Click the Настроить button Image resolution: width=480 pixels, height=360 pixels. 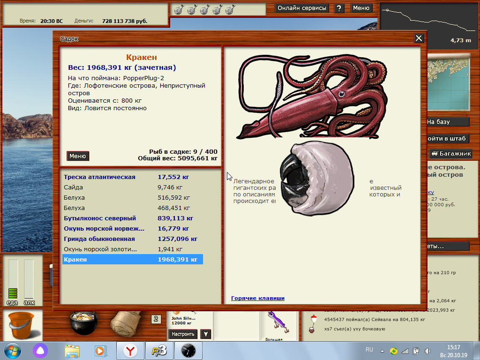tap(183, 334)
